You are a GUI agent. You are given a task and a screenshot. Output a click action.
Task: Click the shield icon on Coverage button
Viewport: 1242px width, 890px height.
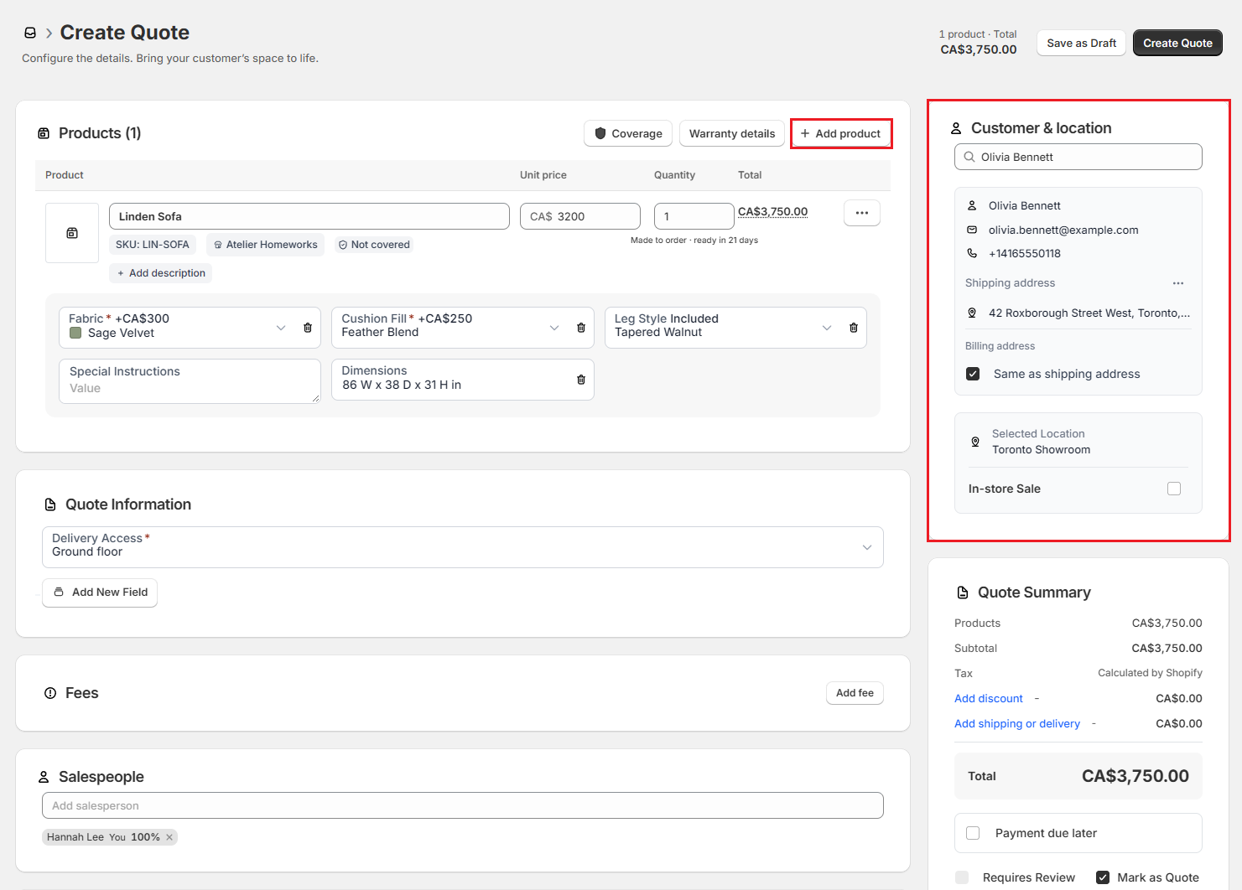[600, 133]
